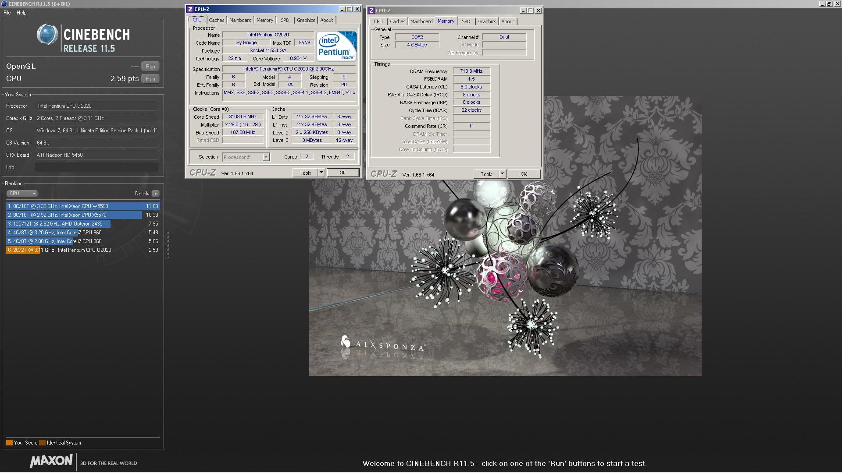Click the DRAM Frequency 713.3 MHz value
This screenshot has height=473, width=842.
coord(471,71)
